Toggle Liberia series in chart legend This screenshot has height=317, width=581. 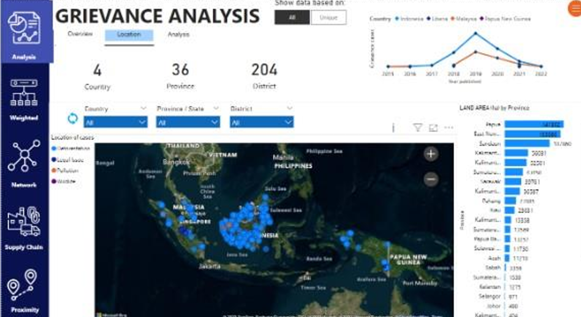437,19
